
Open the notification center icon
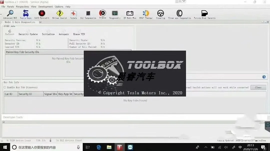pyautogui.click(x=263, y=147)
